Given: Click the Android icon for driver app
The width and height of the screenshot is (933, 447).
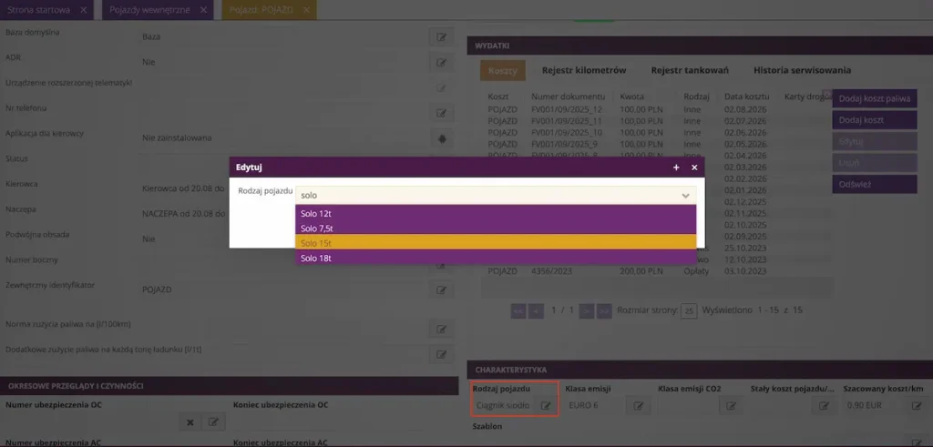Looking at the screenshot, I should [442, 138].
